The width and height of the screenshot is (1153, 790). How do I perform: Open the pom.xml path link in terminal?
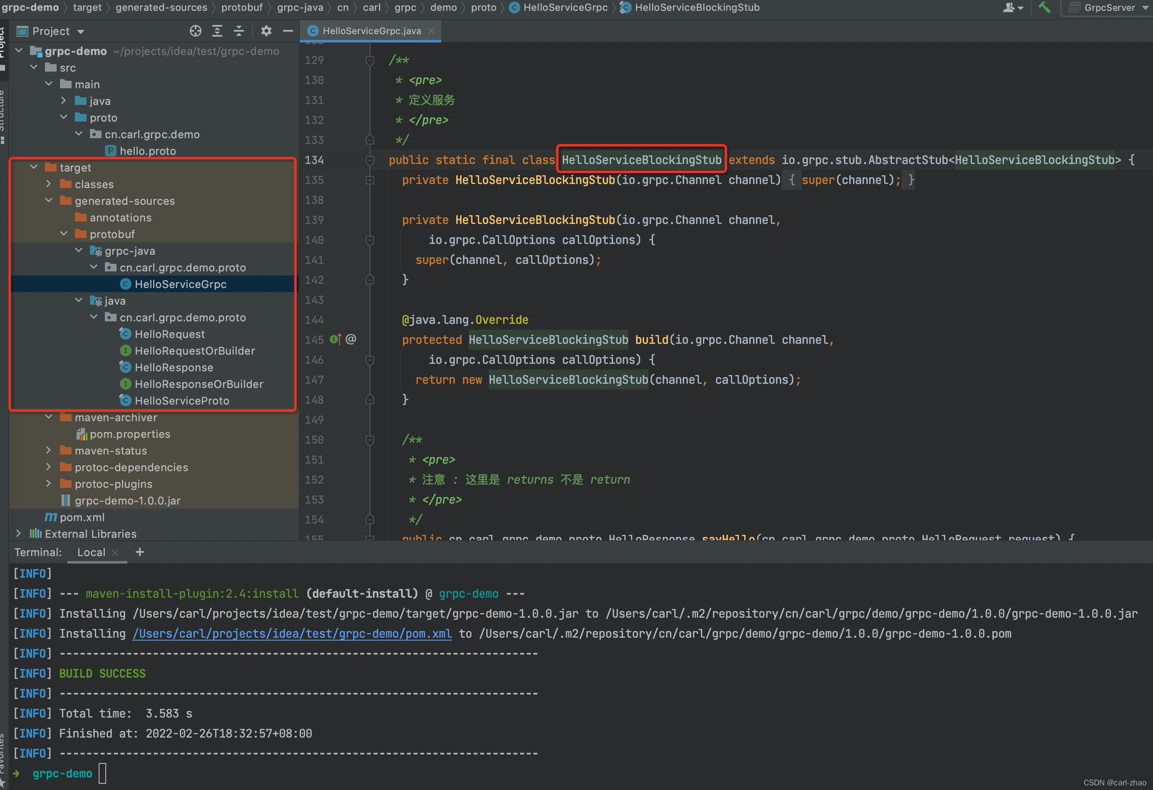tap(292, 633)
